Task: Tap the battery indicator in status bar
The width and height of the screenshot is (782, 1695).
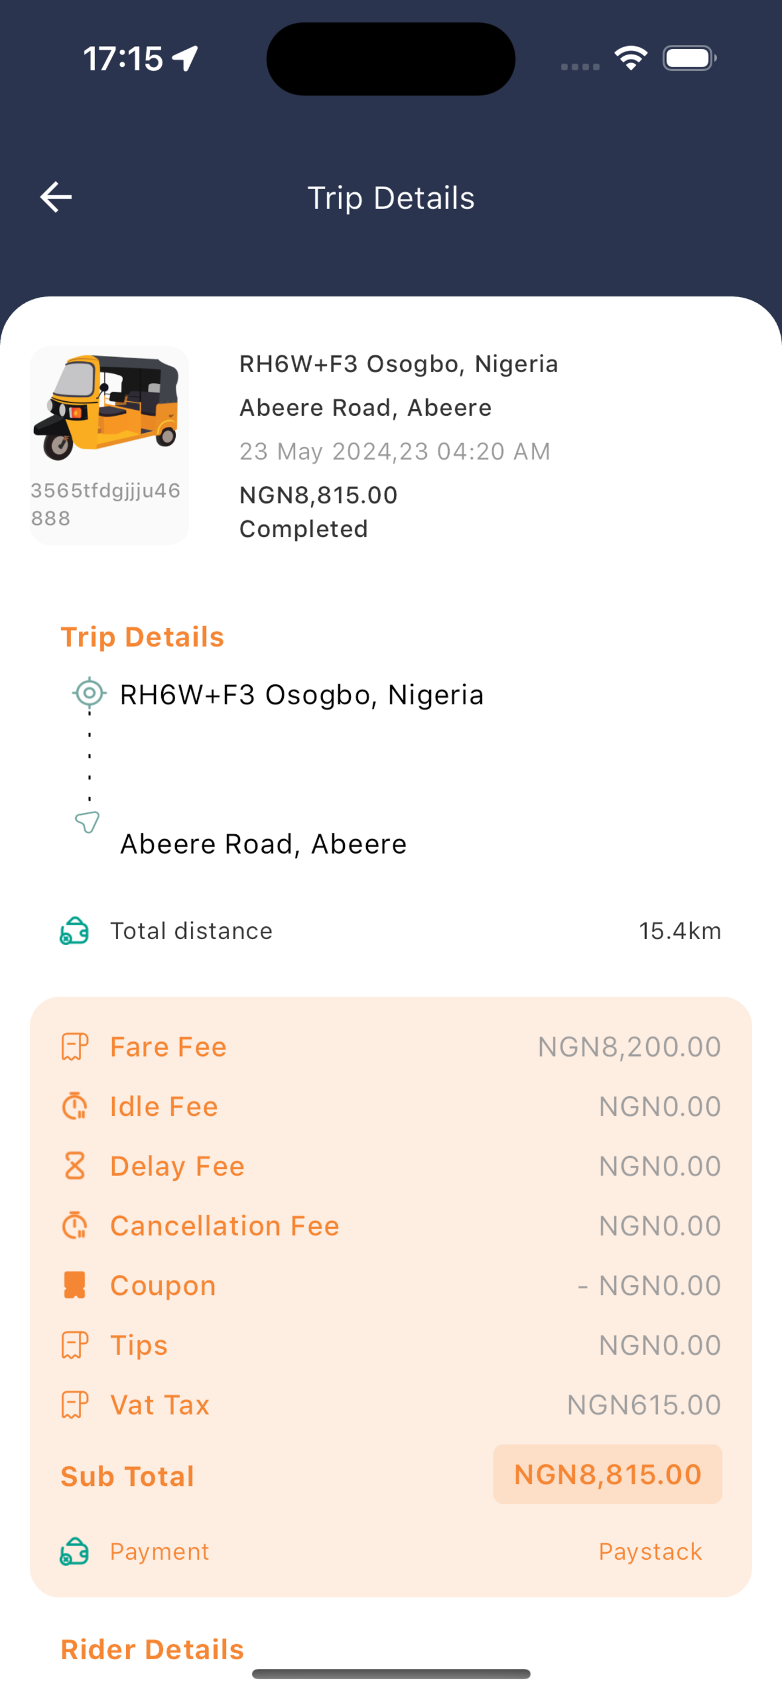Action: pos(689,59)
